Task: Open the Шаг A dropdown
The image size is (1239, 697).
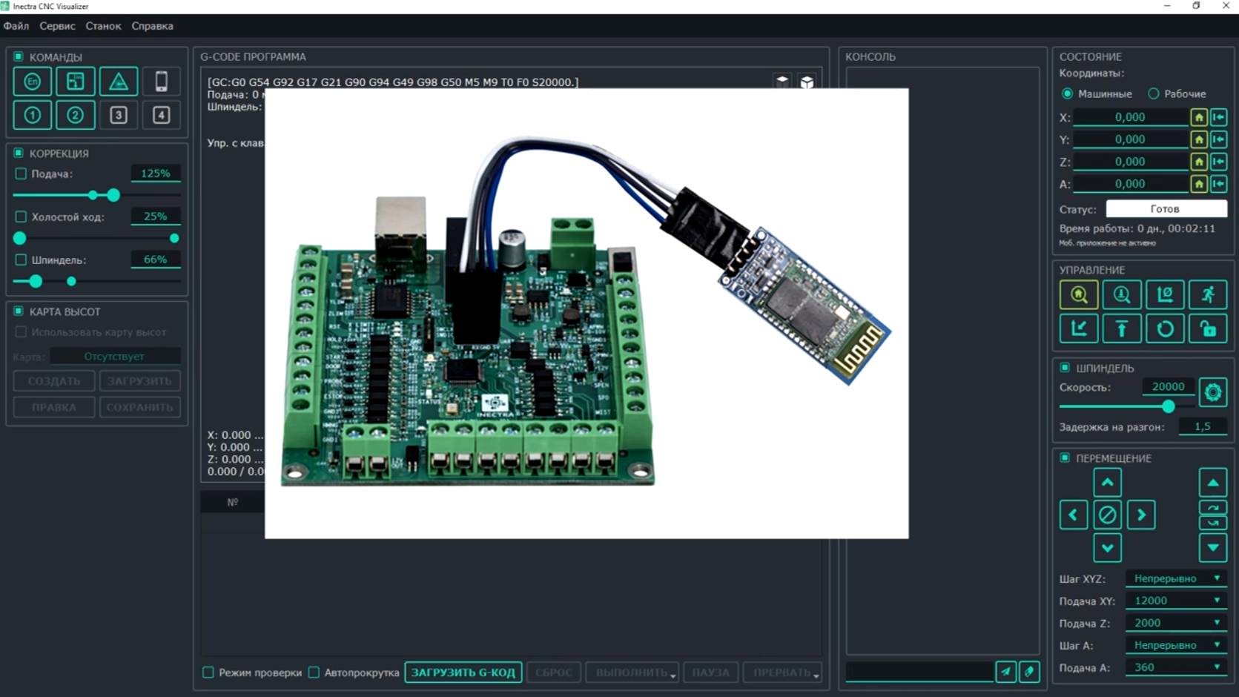Action: (x=1175, y=645)
